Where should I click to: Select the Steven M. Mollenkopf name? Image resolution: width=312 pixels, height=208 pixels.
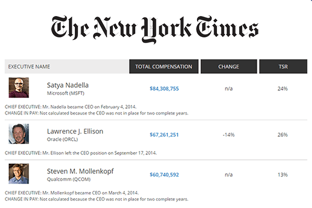coord(80,171)
